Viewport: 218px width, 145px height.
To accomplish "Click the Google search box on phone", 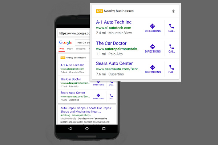I will 82,42.
